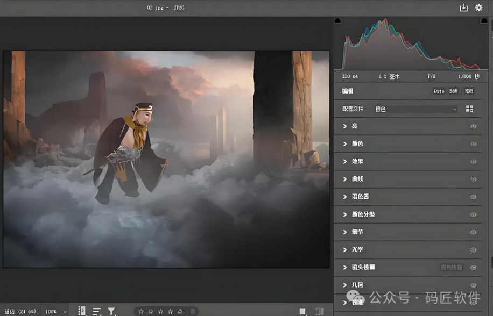Toggle eye visibility for 细节 panel

[474, 232]
